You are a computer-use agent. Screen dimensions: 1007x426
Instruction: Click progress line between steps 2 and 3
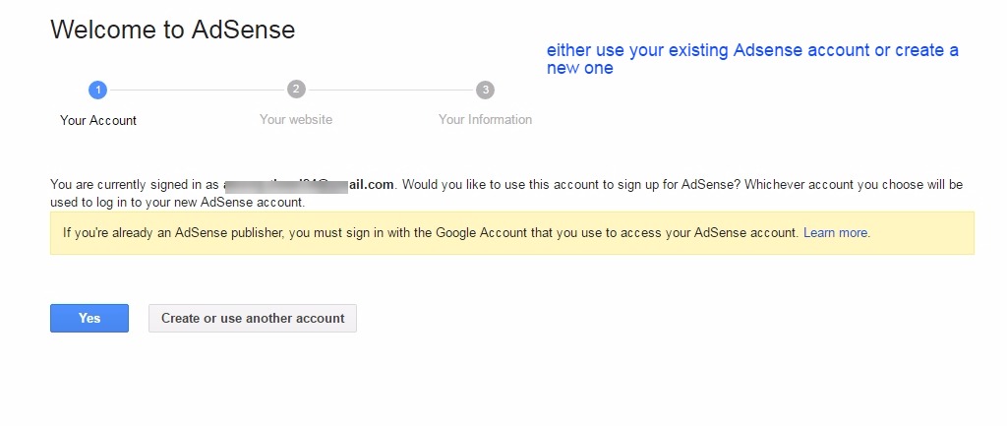[x=390, y=90]
